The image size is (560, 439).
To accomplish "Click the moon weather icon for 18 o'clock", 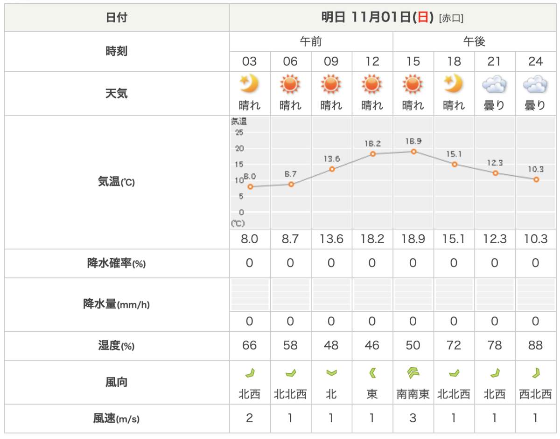I will [454, 84].
